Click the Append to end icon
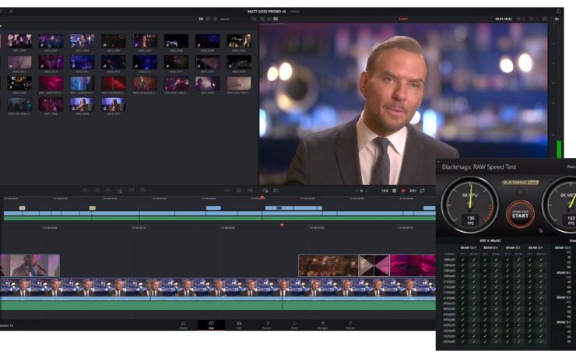This screenshot has height=358, width=576. coord(97,191)
